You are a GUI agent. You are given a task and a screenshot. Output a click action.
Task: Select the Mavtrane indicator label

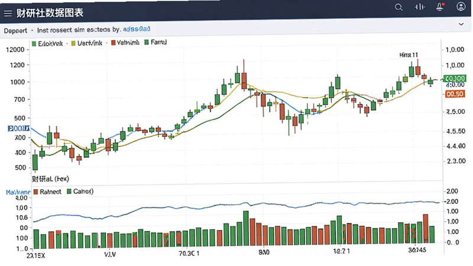tap(18, 192)
